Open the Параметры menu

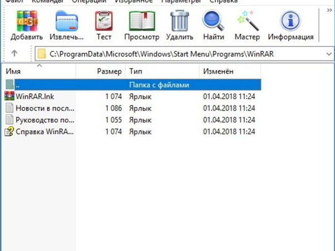[x=181, y=1]
